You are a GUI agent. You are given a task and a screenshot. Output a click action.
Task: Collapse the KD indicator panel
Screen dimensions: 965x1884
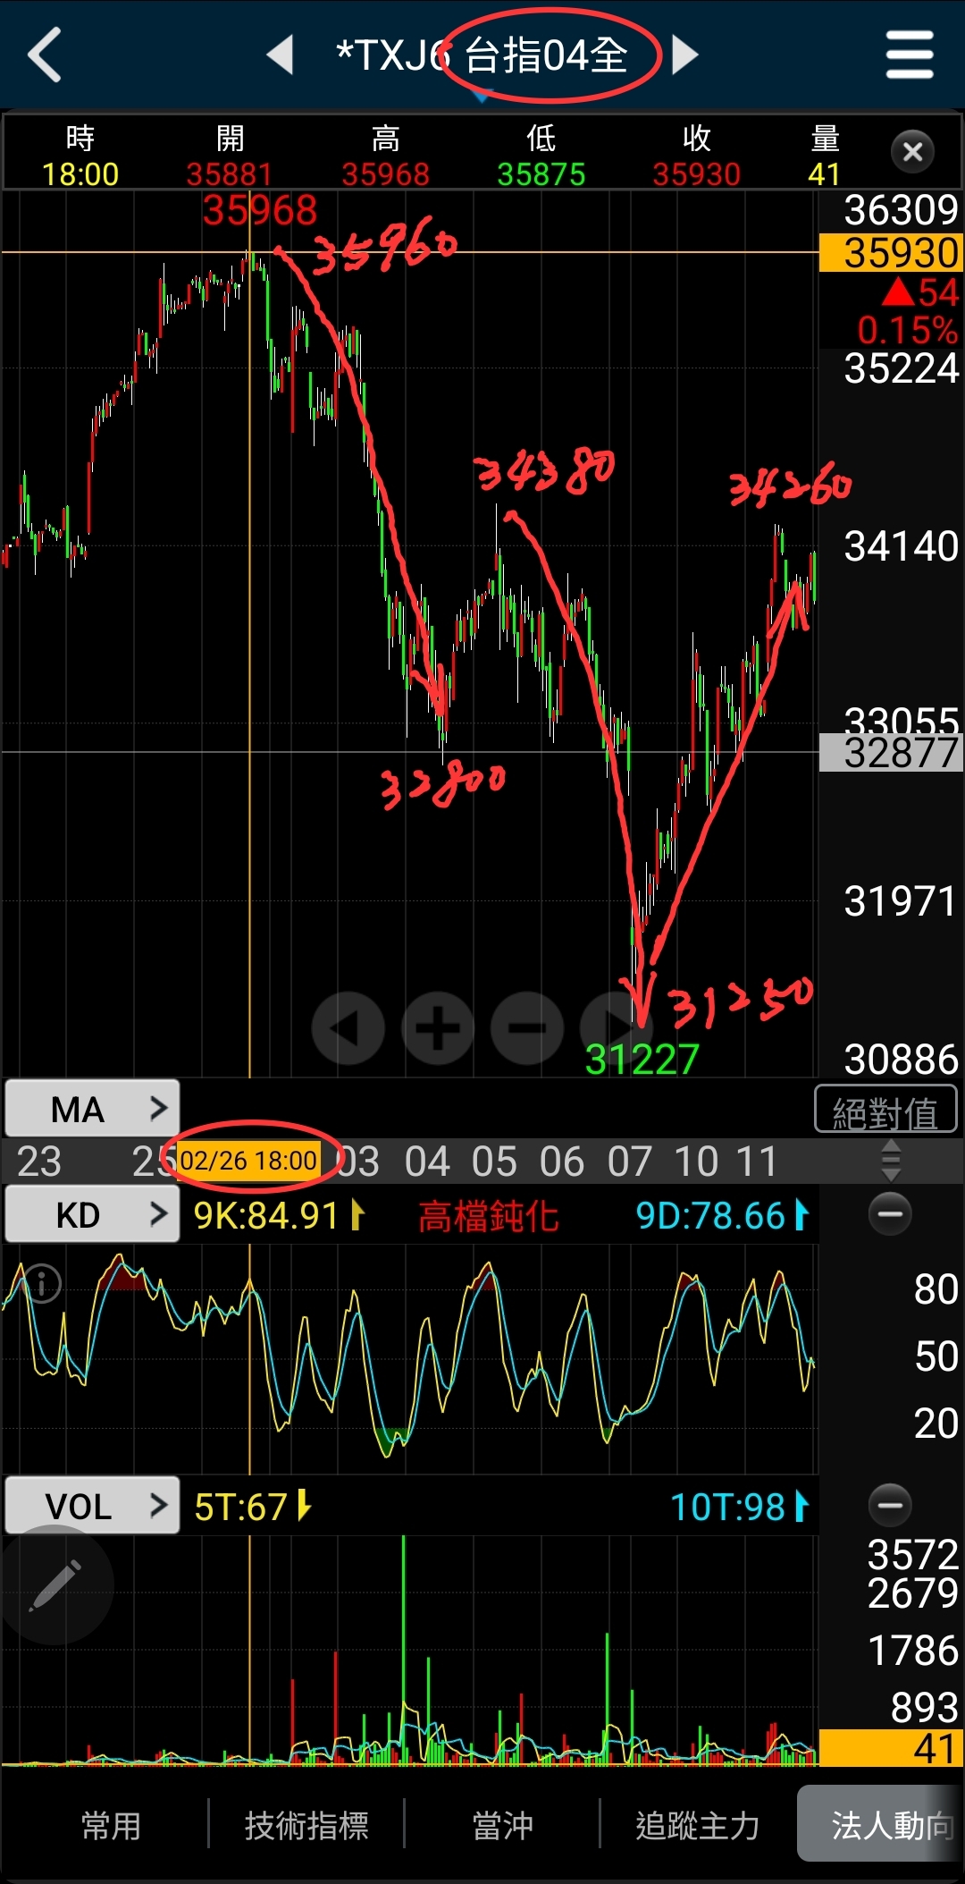(890, 1213)
